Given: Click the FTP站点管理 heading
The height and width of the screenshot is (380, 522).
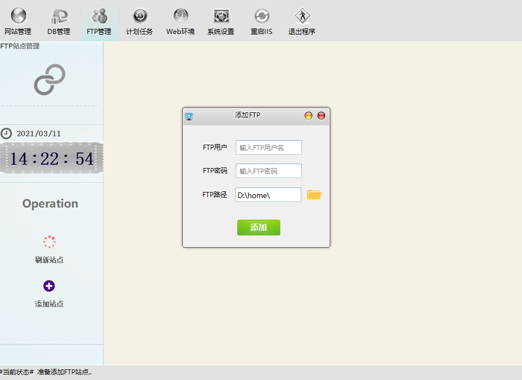Looking at the screenshot, I should pos(20,46).
